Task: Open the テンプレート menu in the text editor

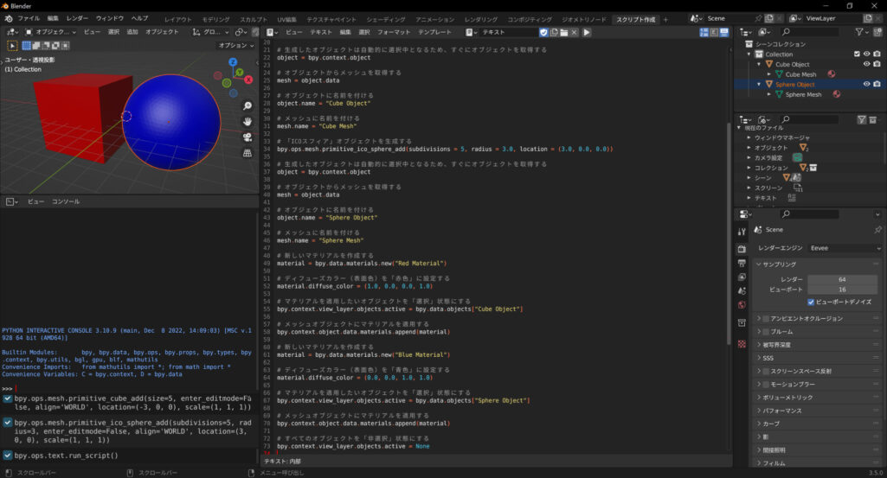Action: tap(434, 32)
